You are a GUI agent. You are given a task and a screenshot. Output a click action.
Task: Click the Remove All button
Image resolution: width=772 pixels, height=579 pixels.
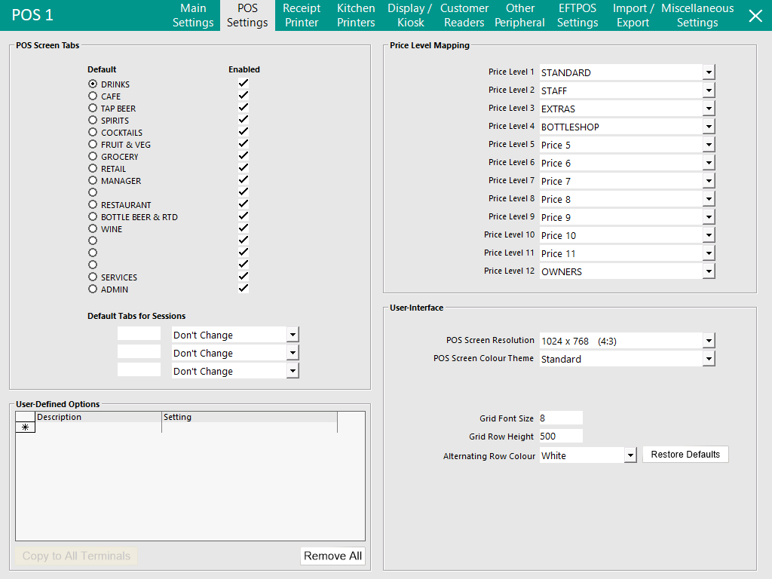332,555
